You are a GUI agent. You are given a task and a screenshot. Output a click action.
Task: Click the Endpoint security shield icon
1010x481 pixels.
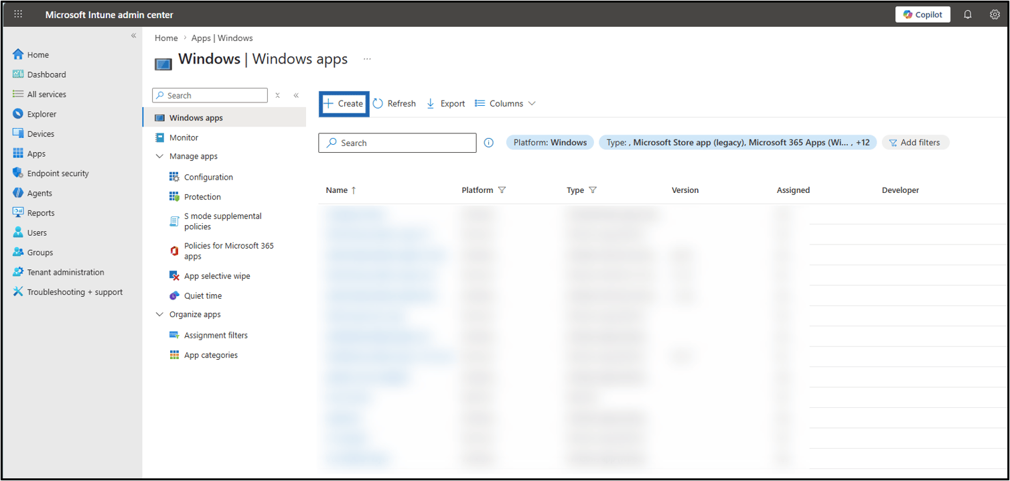coord(18,173)
